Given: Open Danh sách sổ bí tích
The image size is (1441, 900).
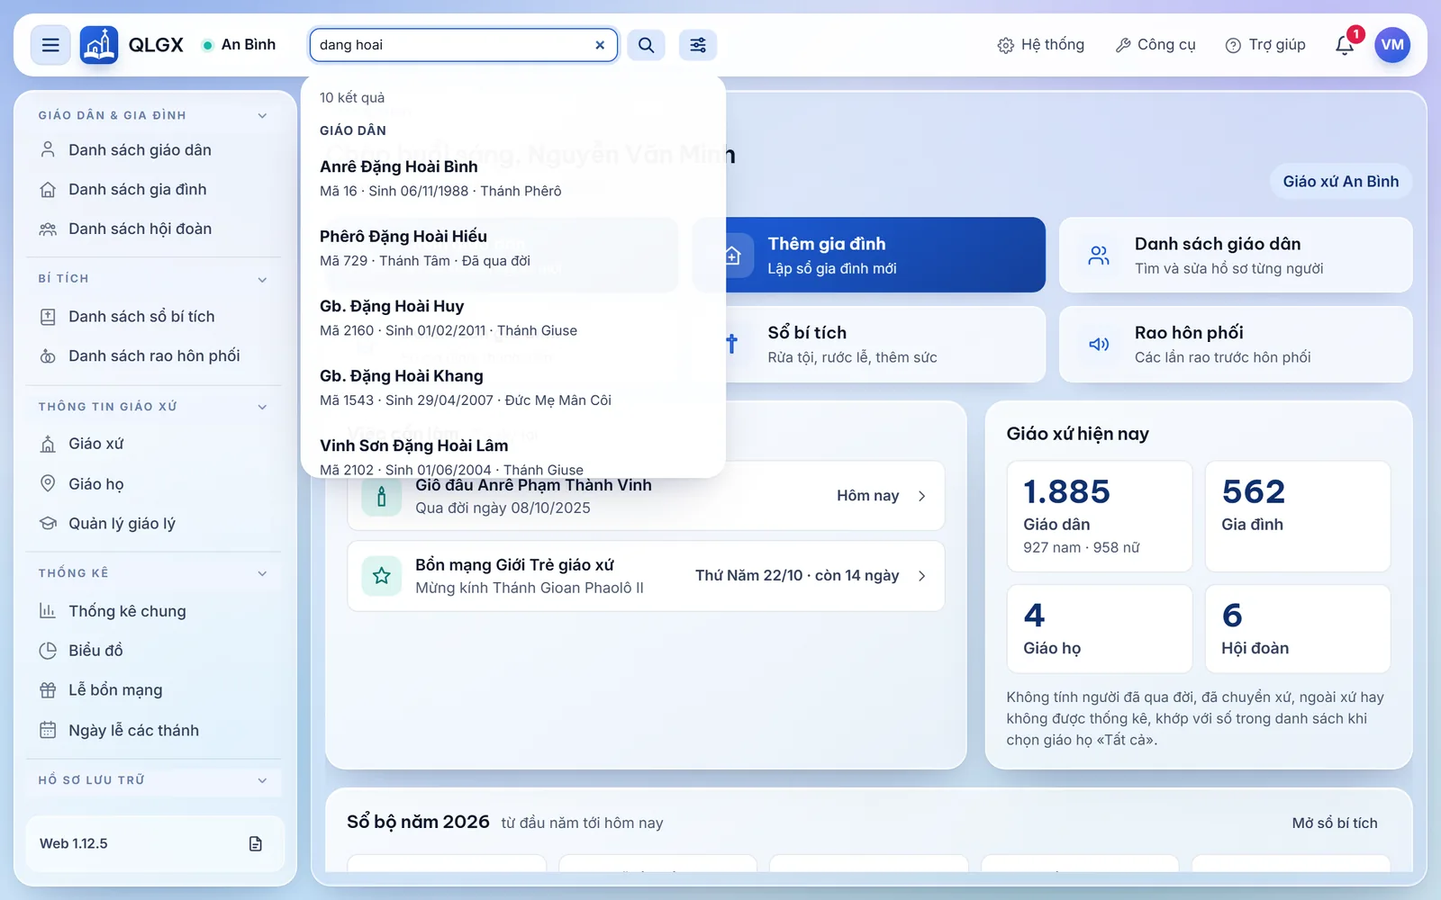Looking at the screenshot, I should click(154, 317).
